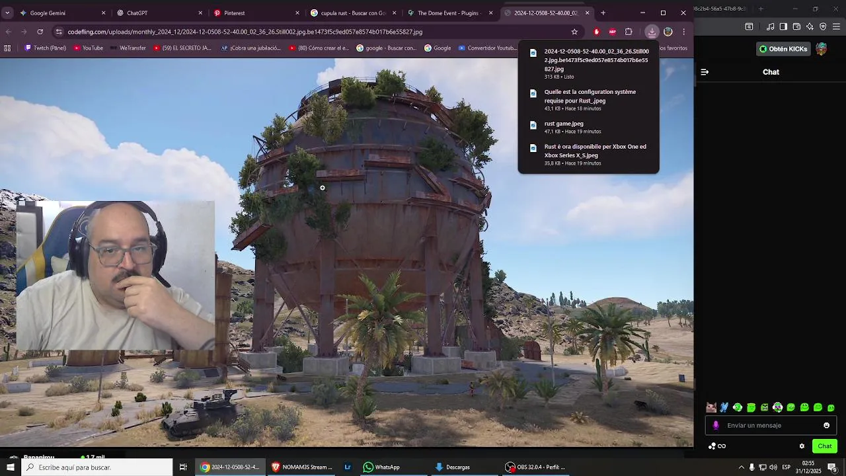Close the Google Gemini tab
The image size is (846, 476).
103,13
